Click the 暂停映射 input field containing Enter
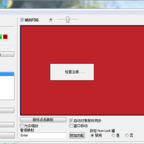This screenshot has height=144, width=144. pos(43,135)
